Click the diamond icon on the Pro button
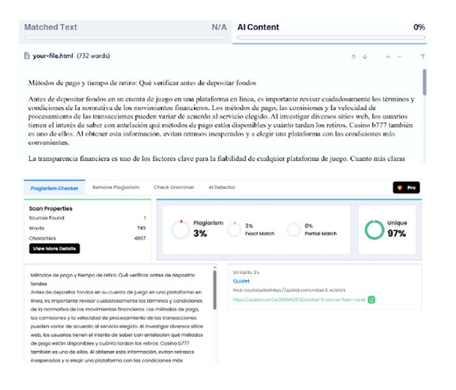The height and width of the screenshot is (390, 456). pos(399,188)
